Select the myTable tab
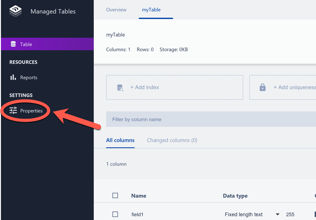This screenshot has width=316, height=220. click(x=151, y=10)
